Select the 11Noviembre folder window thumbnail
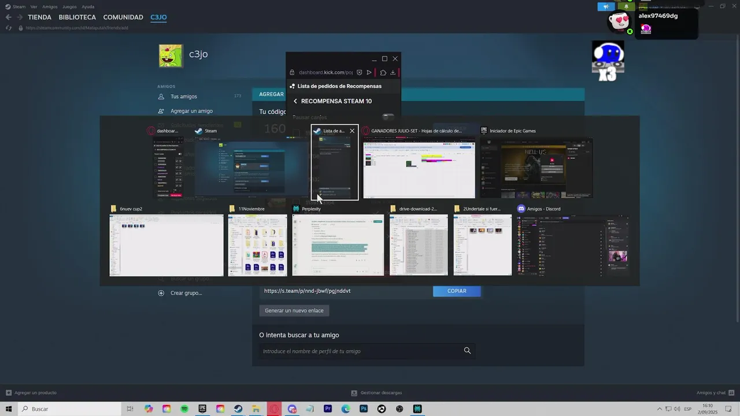This screenshot has width=740, height=416. coord(257,245)
